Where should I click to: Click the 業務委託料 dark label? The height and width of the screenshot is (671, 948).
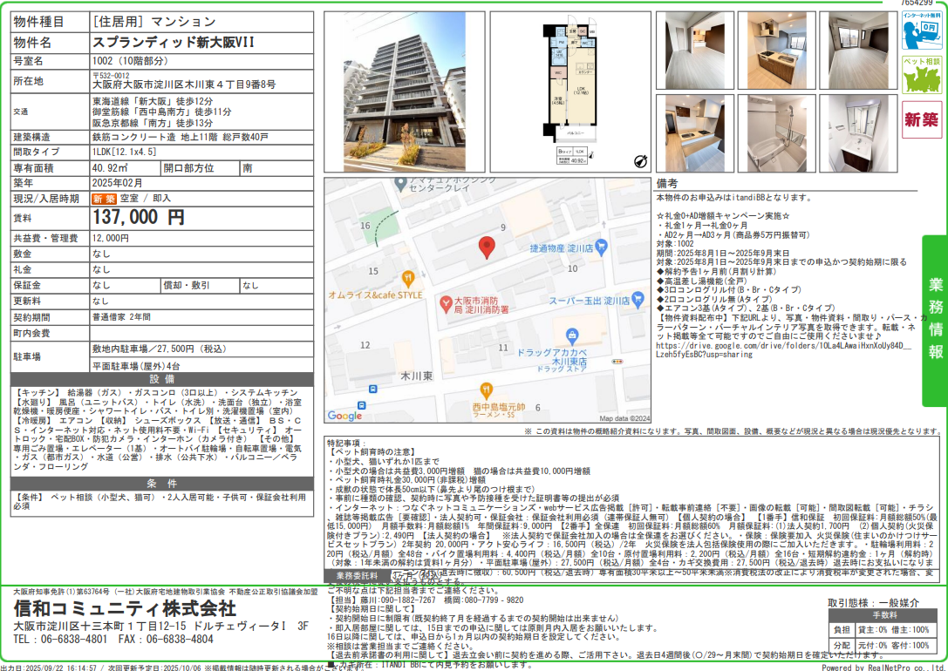pyautogui.click(x=351, y=576)
